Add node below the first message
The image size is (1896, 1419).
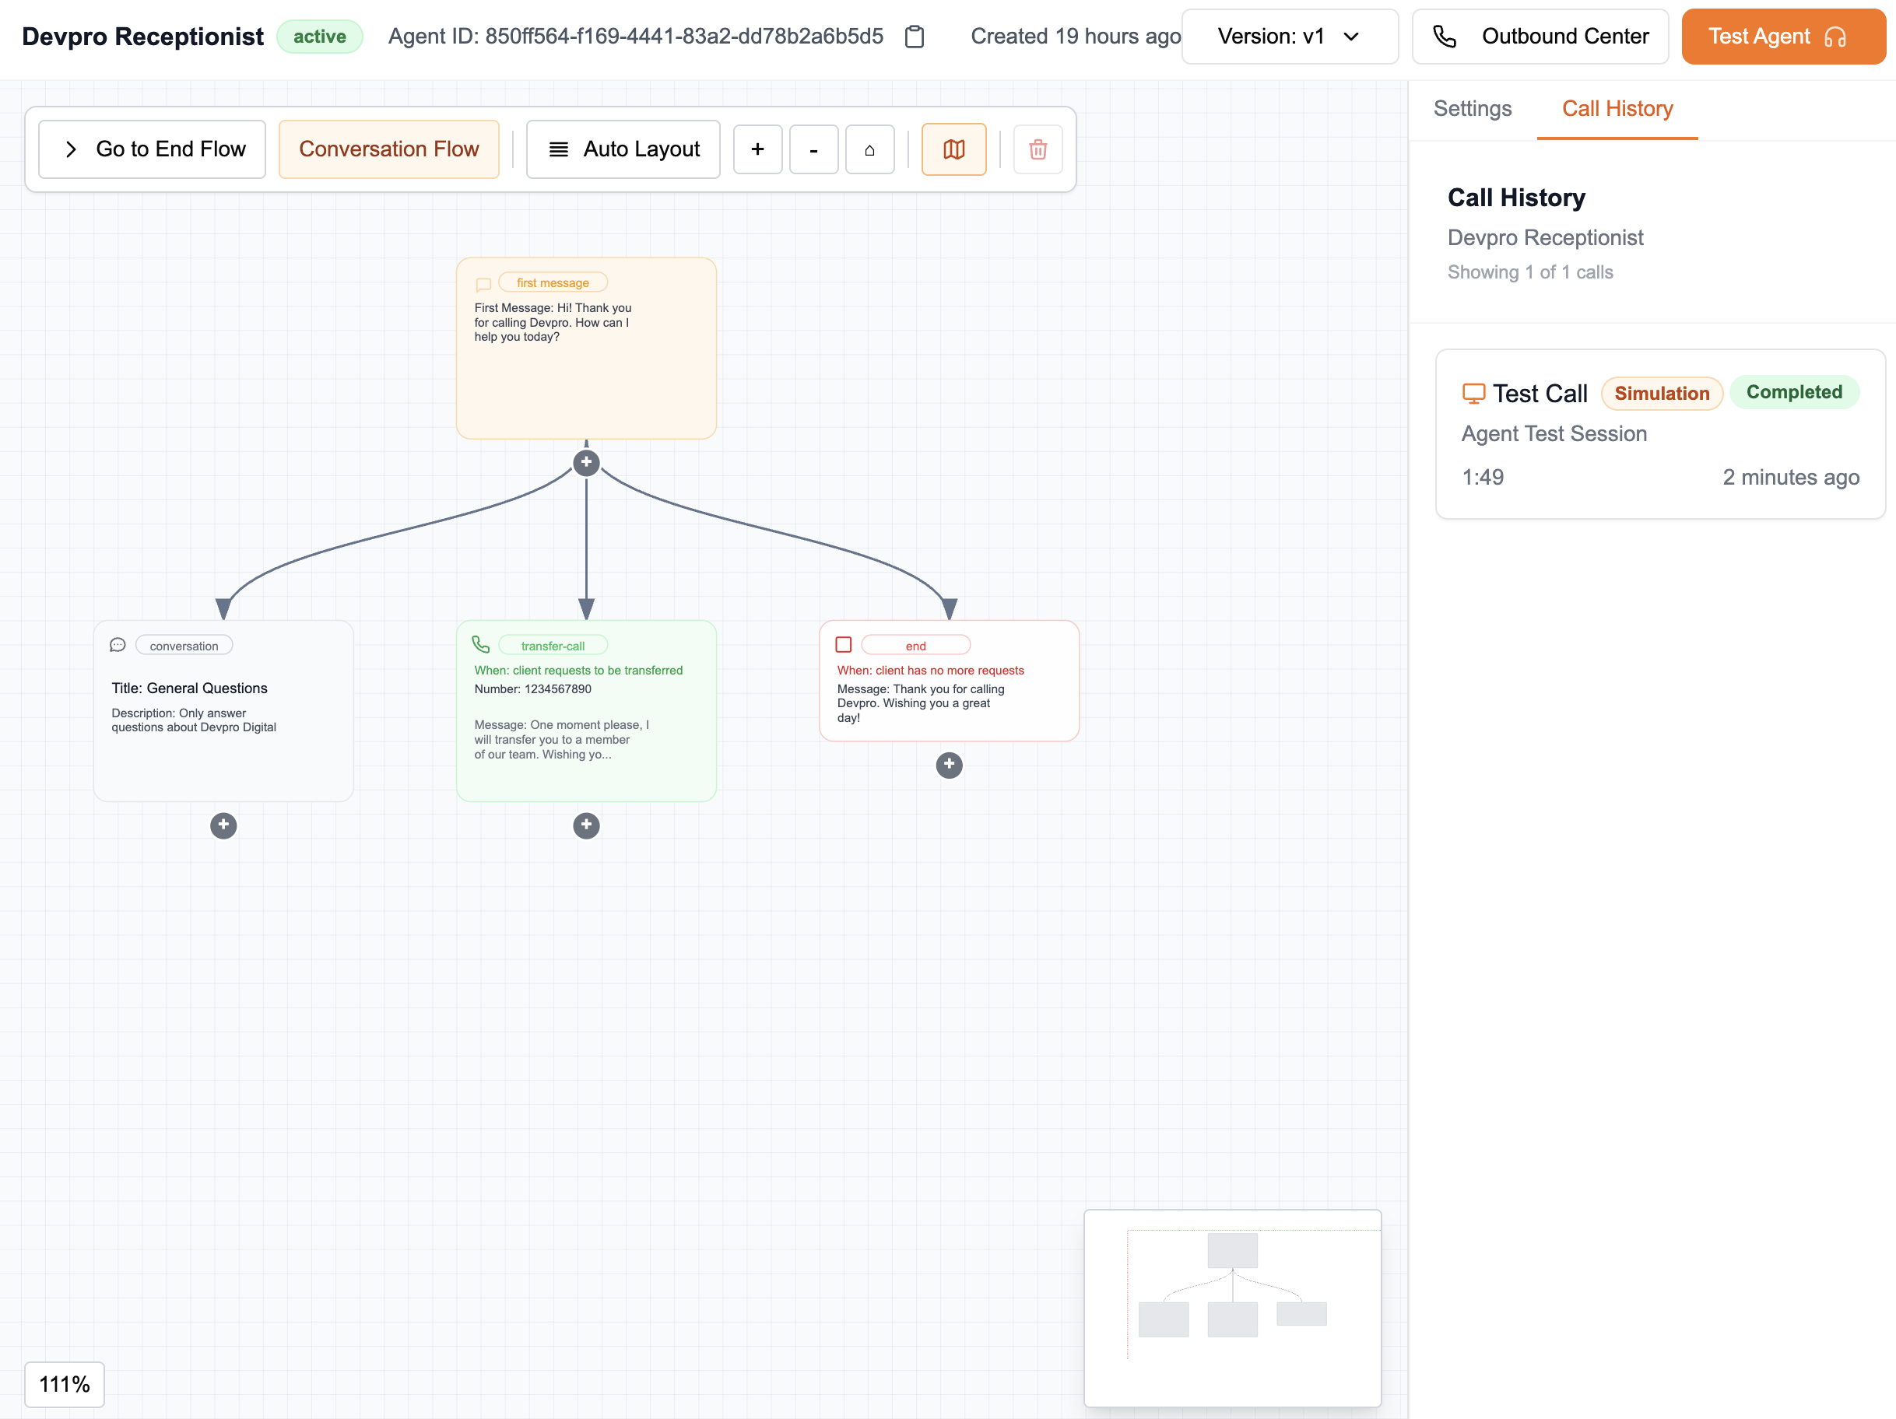click(x=586, y=463)
